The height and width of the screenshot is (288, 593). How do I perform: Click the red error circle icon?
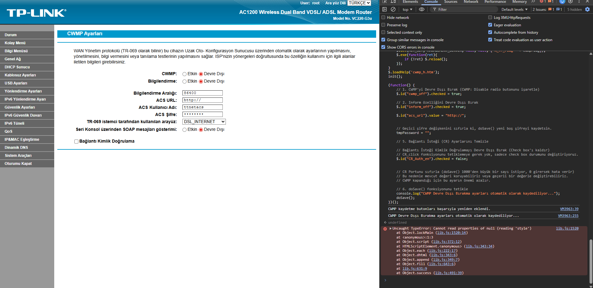385,229
